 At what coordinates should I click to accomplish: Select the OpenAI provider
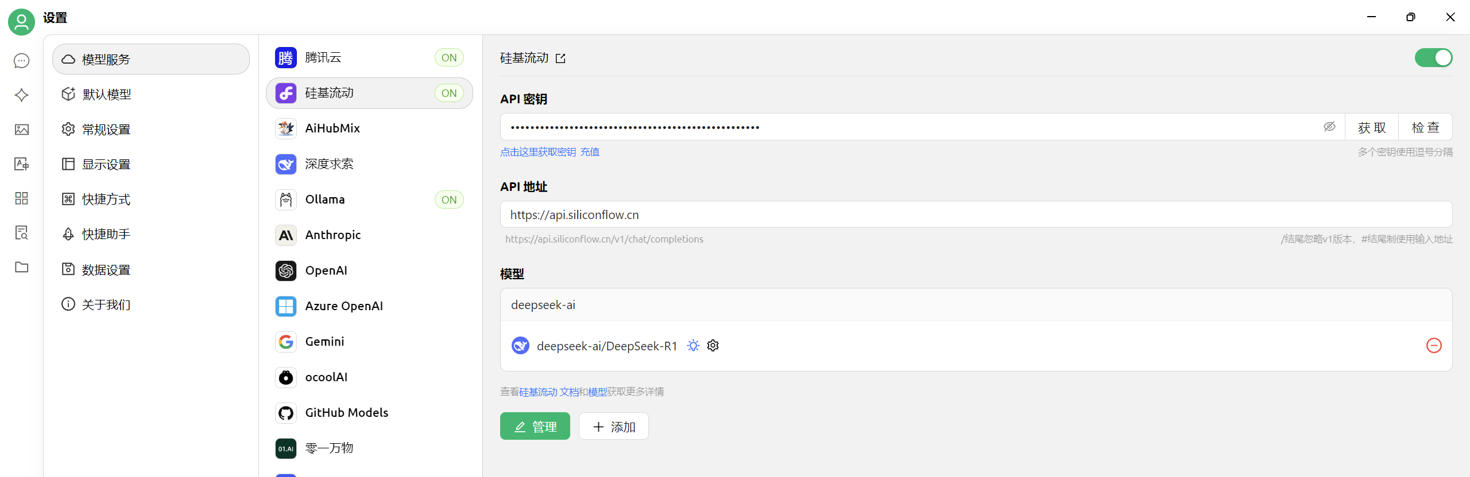pos(369,271)
